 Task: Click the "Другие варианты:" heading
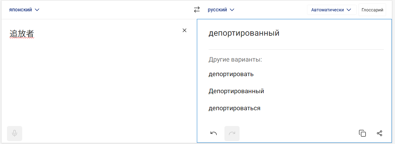pos(235,60)
